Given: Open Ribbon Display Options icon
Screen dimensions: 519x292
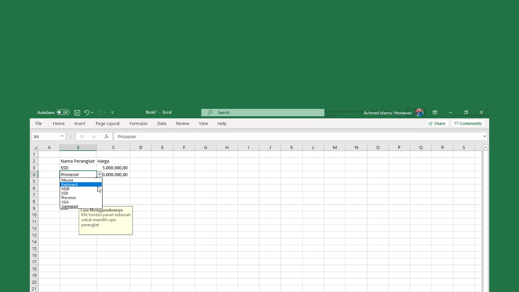Looking at the screenshot, I should point(435,112).
